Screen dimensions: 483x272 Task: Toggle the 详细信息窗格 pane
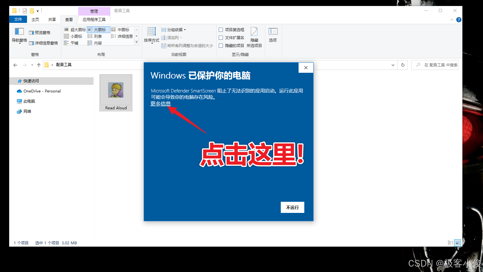44,43
